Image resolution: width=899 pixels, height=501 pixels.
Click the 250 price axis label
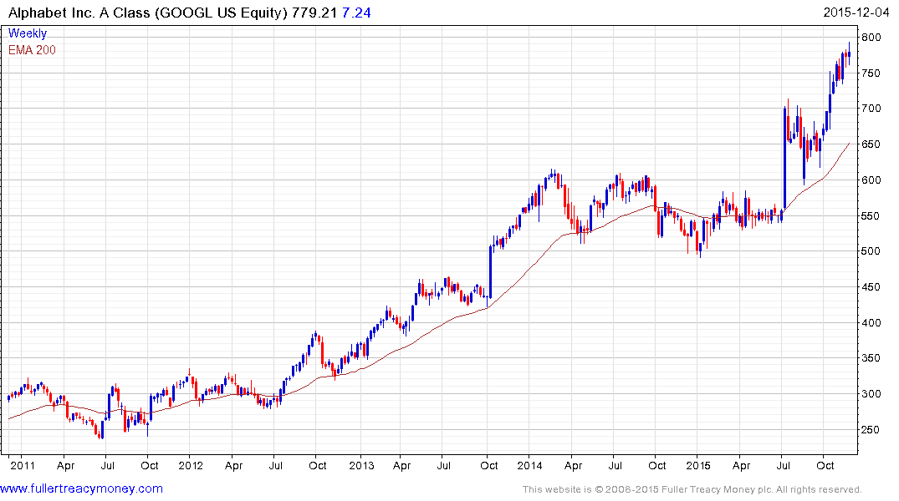click(871, 429)
